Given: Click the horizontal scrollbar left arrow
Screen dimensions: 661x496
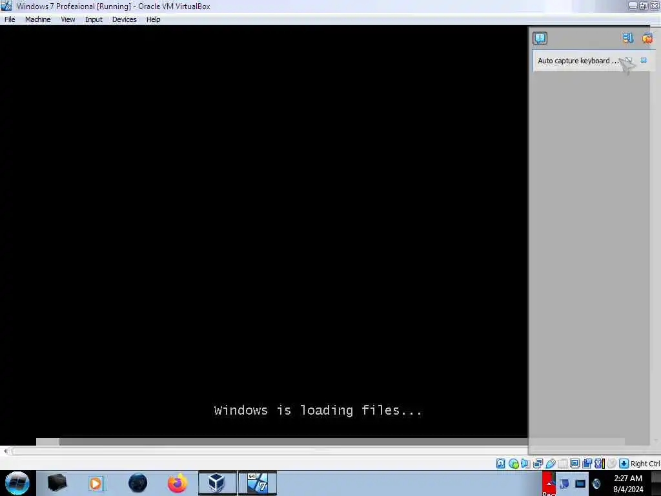Looking at the screenshot, I should point(5,451).
